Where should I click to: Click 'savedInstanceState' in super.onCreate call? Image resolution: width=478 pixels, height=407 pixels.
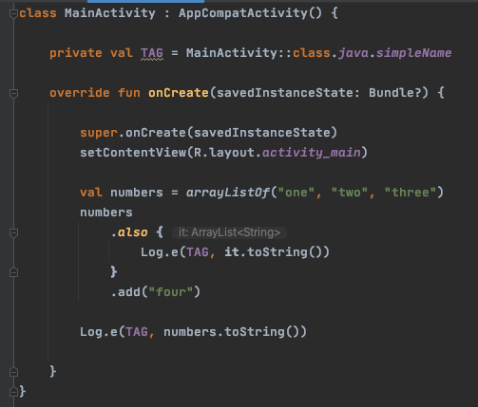[262, 133]
